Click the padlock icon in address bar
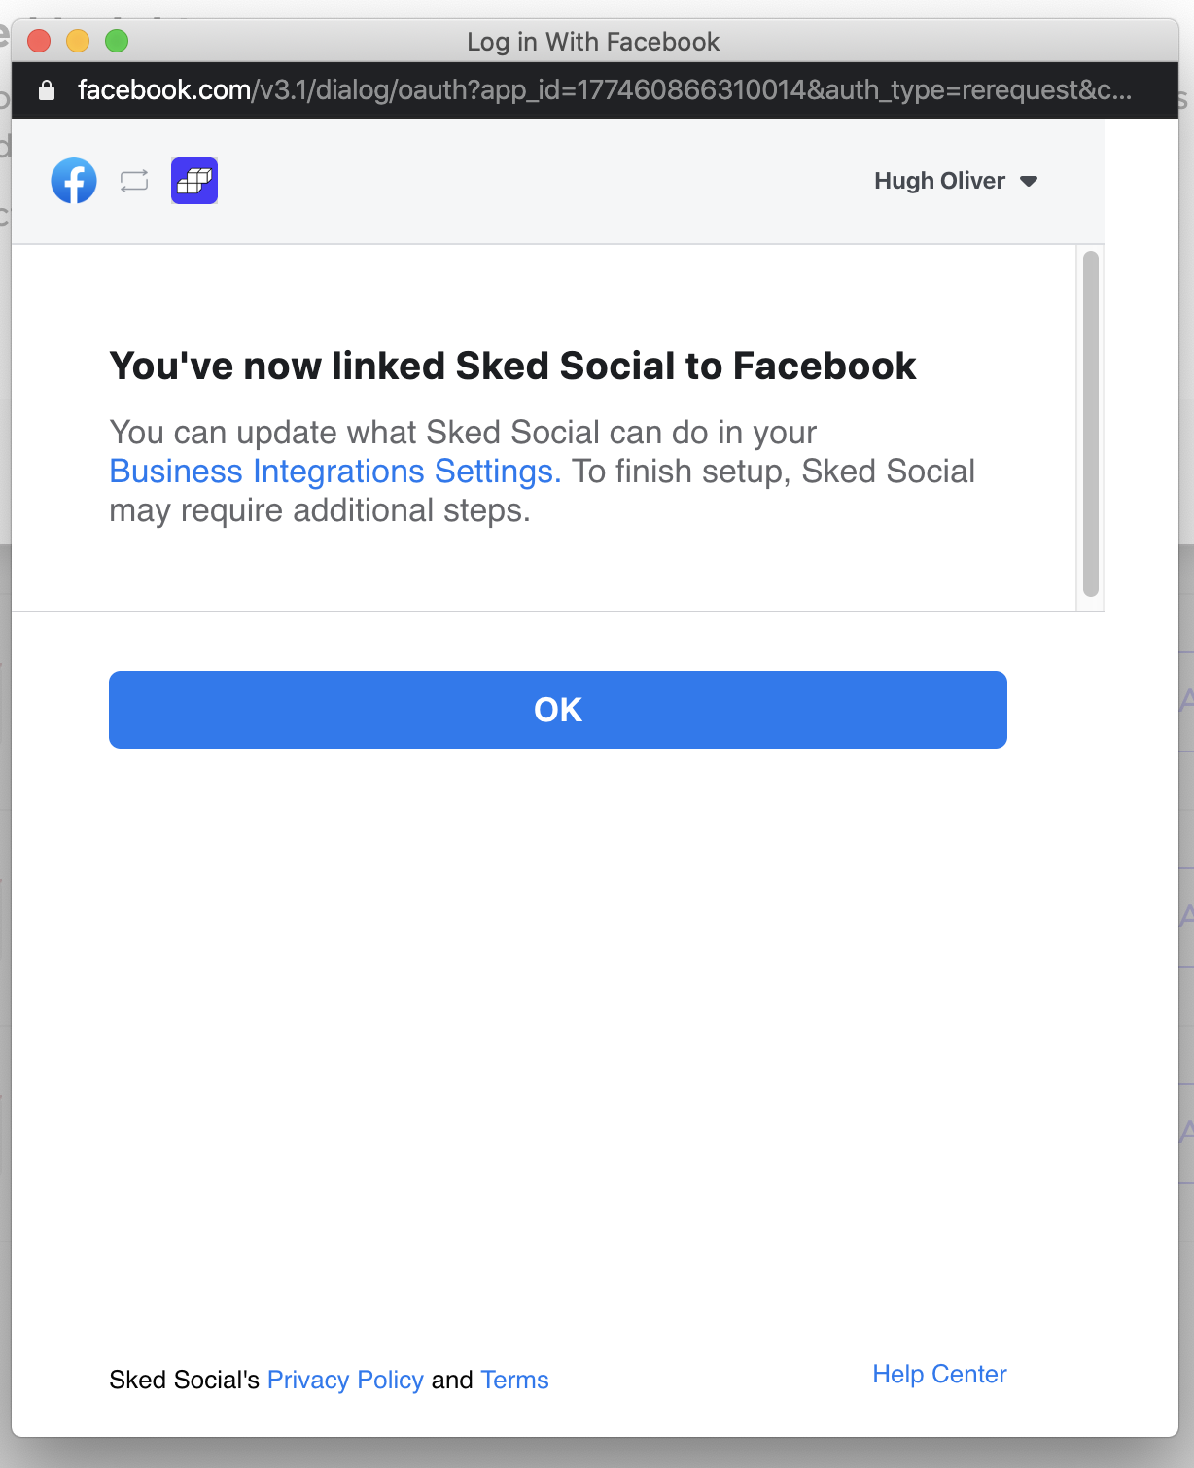 point(46,90)
